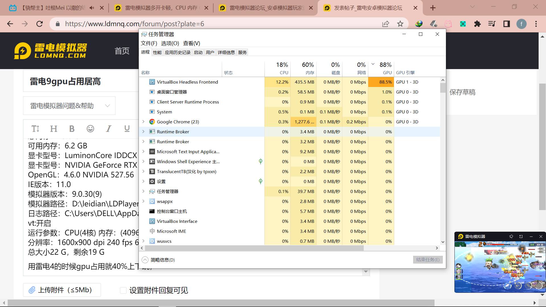Switch to the 性能 tab

click(x=157, y=52)
